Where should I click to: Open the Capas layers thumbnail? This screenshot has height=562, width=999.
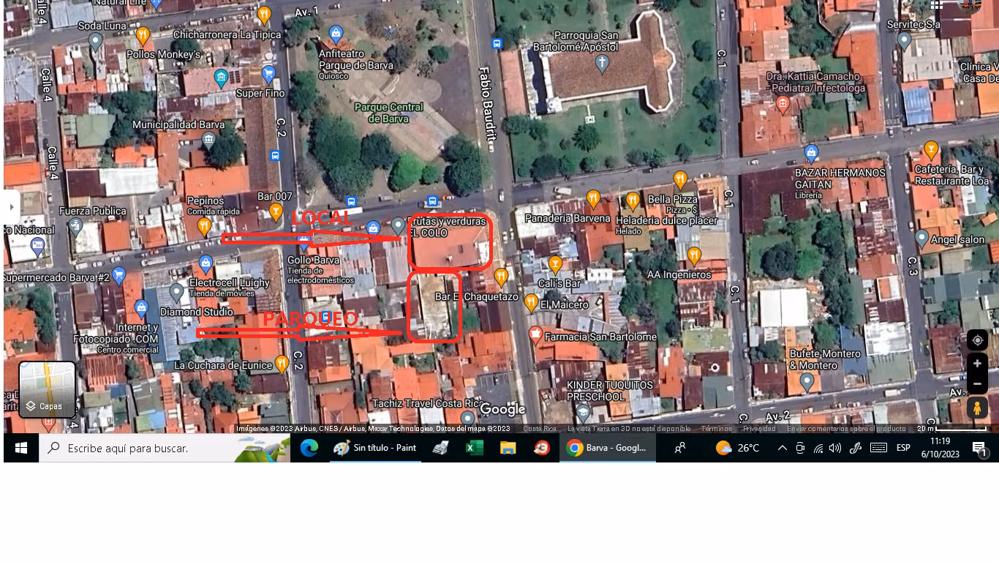pos(47,389)
